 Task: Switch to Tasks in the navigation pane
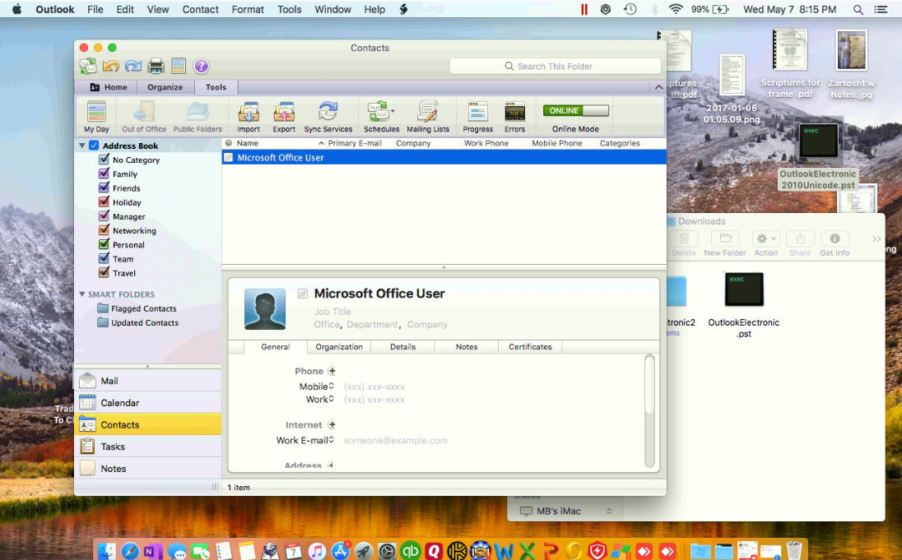coord(148,447)
